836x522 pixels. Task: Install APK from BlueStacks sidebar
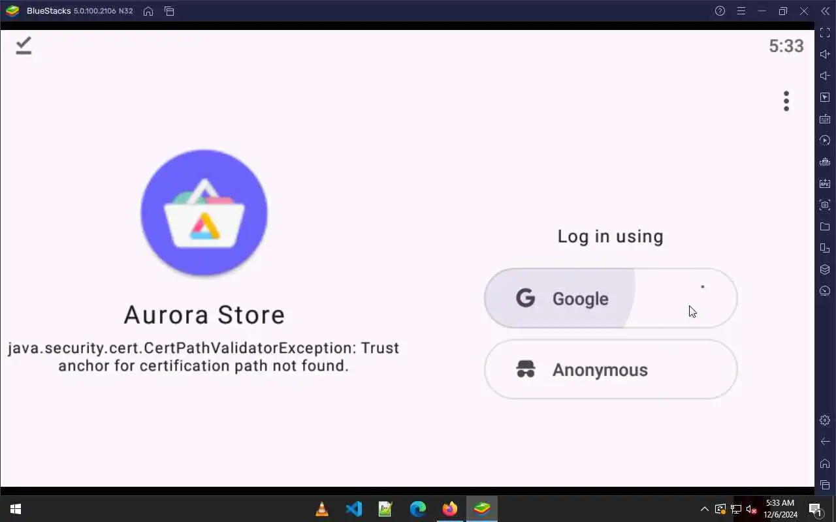[x=825, y=183]
